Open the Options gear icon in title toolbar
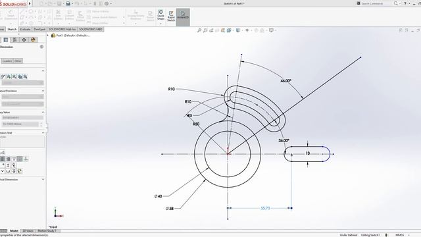 (107, 3)
